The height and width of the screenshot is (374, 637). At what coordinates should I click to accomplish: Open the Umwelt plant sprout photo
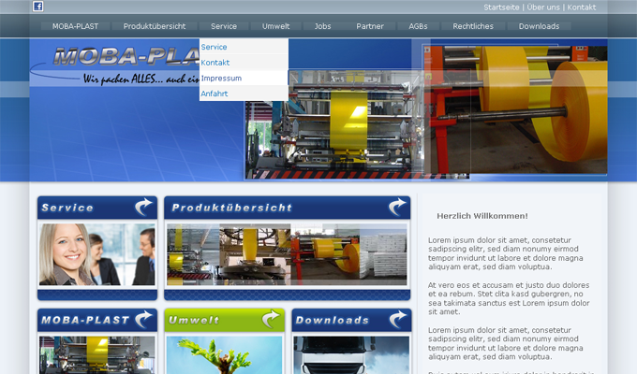tap(224, 355)
